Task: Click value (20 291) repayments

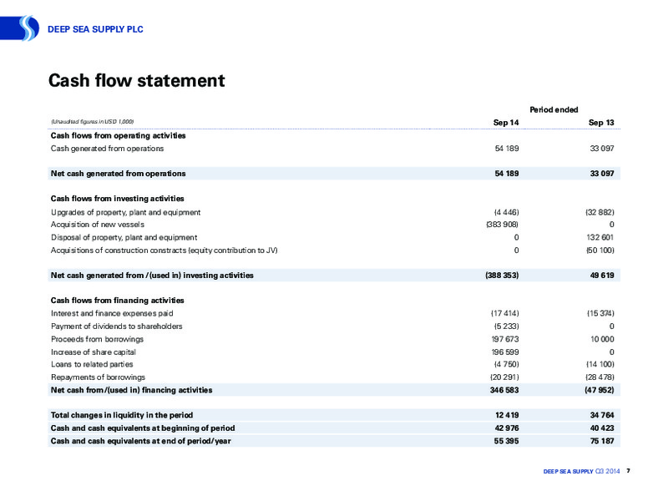Action: (505, 377)
